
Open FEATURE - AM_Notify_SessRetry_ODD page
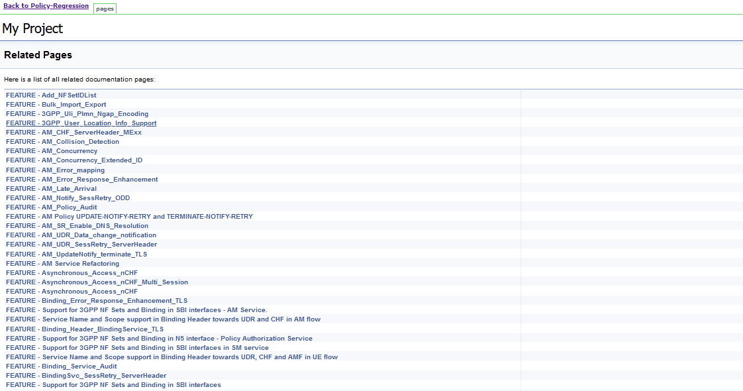(x=67, y=197)
